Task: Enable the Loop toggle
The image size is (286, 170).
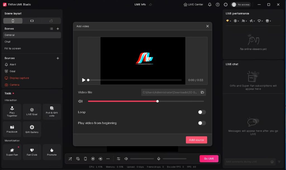Action: click(x=202, y=112)
